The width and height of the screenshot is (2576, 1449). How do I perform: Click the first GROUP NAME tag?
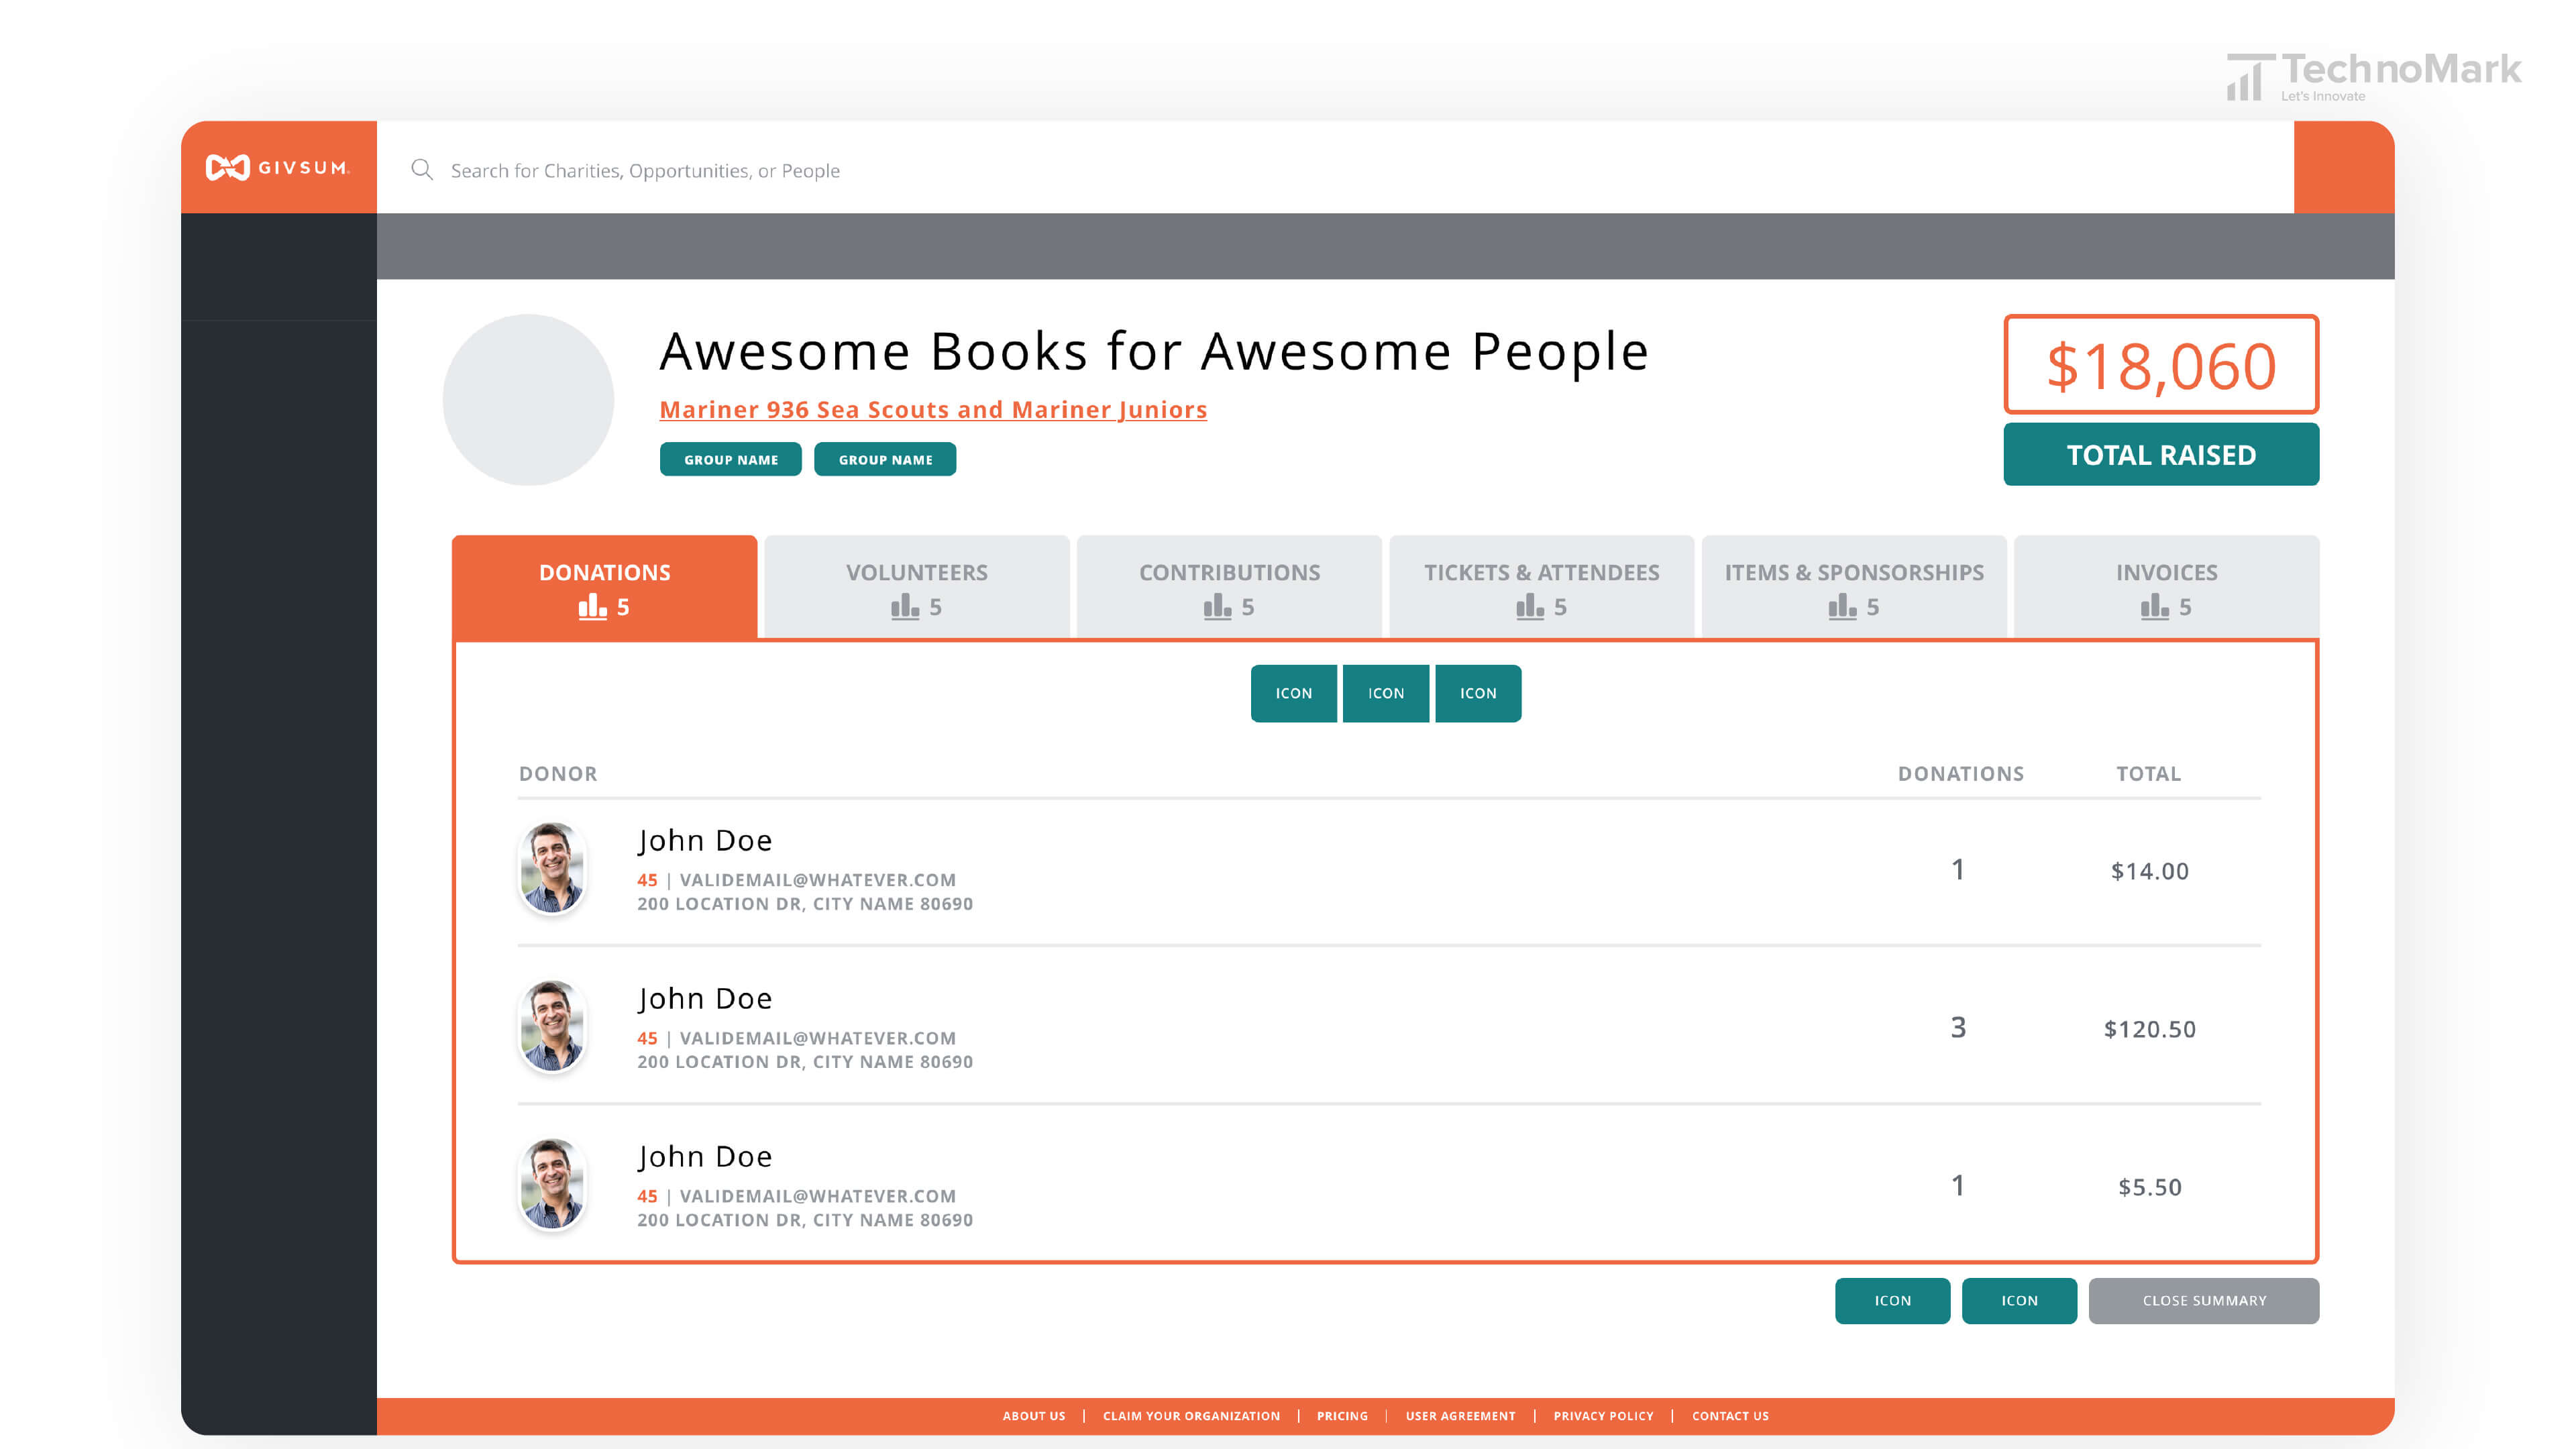[x=730, y=459]
